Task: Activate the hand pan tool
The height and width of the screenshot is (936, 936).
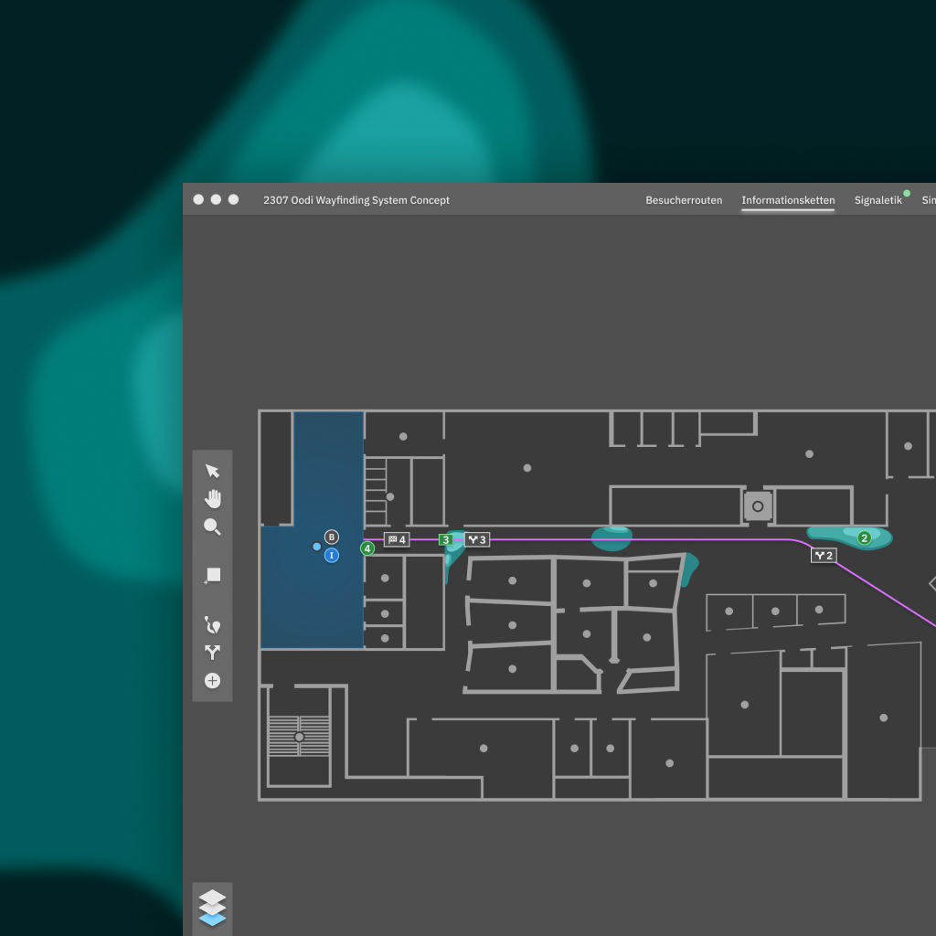Action: [212, 499]
